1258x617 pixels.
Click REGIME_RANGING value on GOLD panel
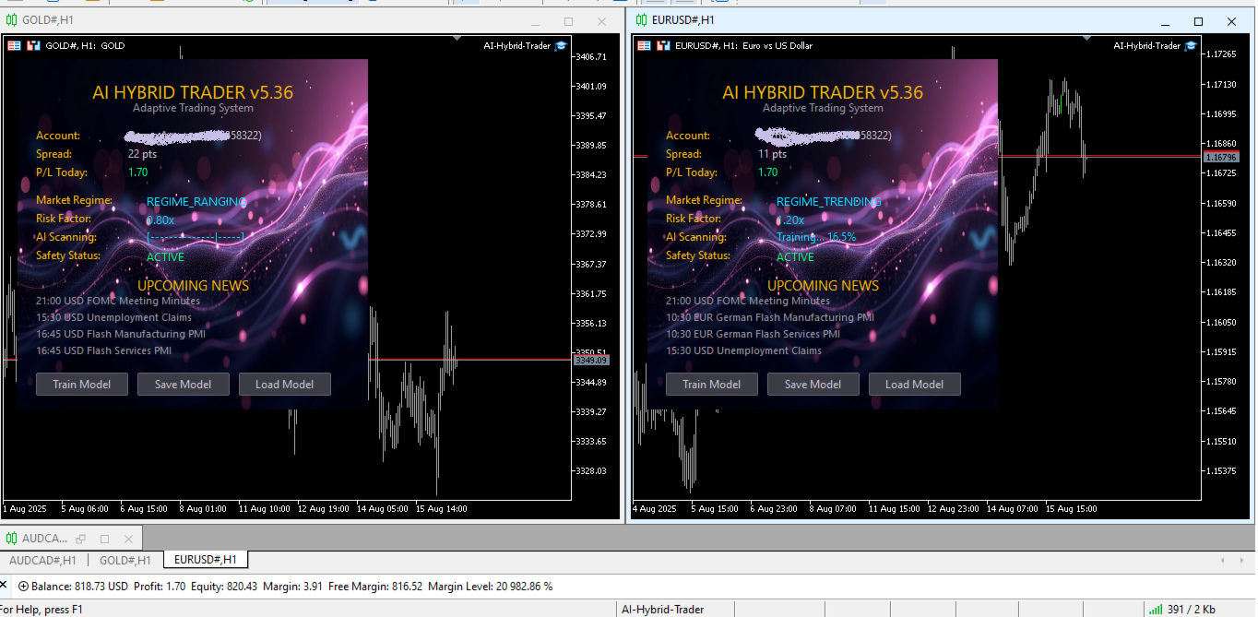[x=196, y=201]
